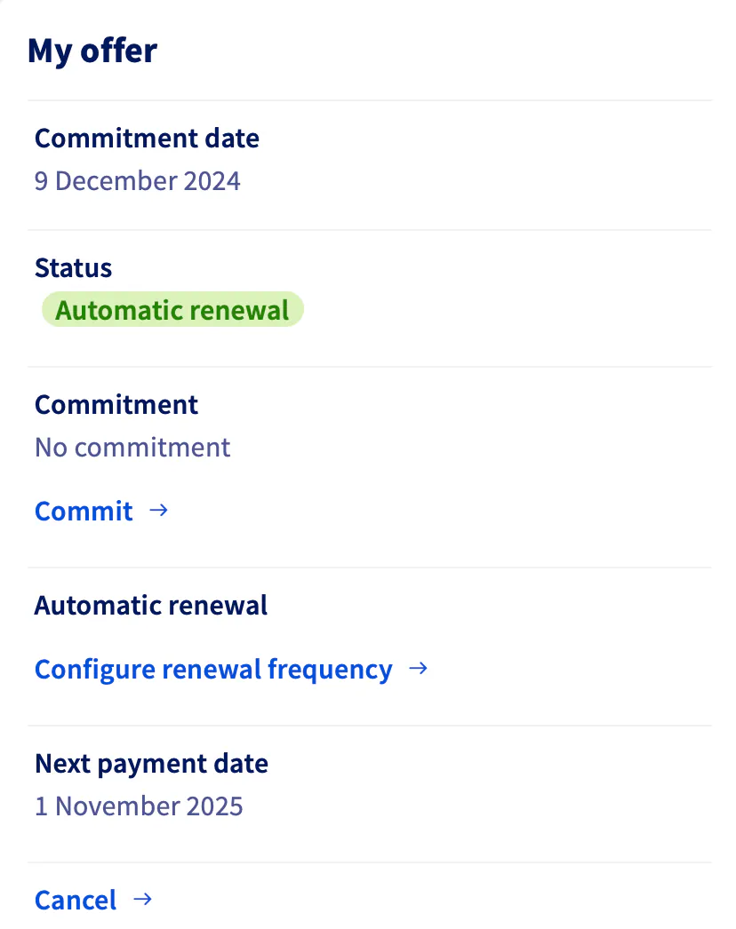The height and width of the screenshot is (929, 736).
Task: Select the No commitment text
Action: tap(132, 447)
